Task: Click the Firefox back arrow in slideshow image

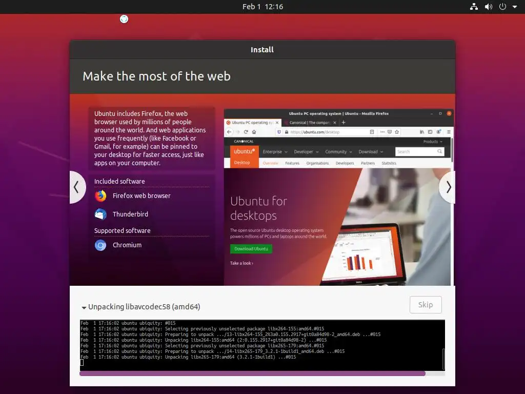Action: click(229, 132)
